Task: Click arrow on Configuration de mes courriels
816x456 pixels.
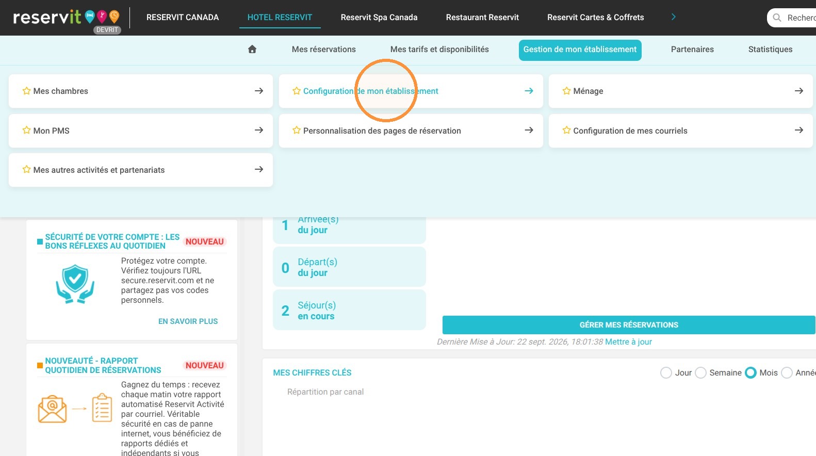Action: (x=799, y=130)
